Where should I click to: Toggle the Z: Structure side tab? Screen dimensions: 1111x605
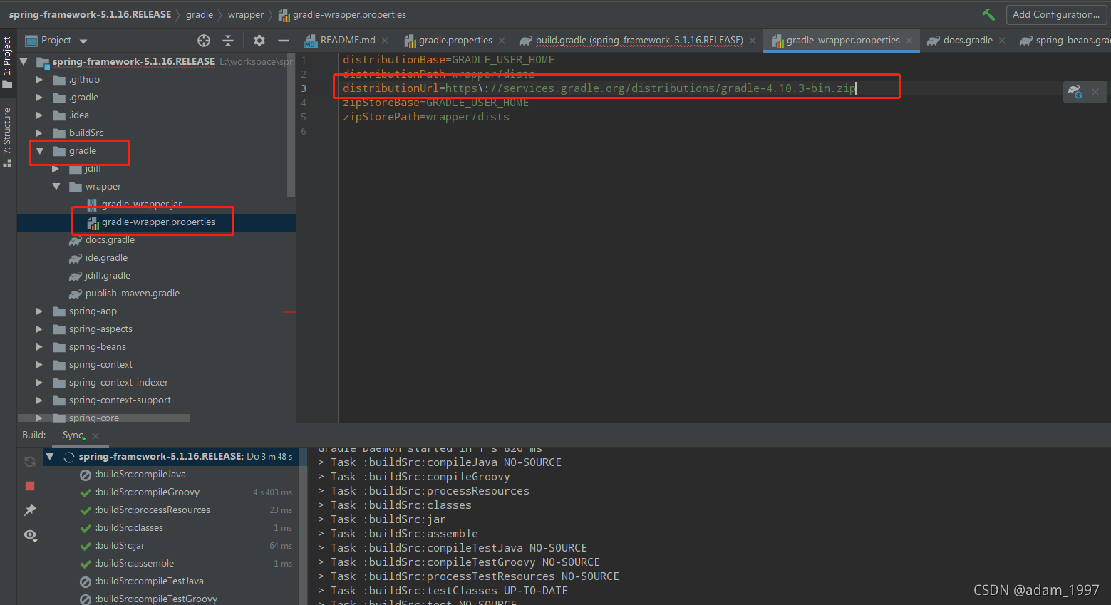(7, 138)
